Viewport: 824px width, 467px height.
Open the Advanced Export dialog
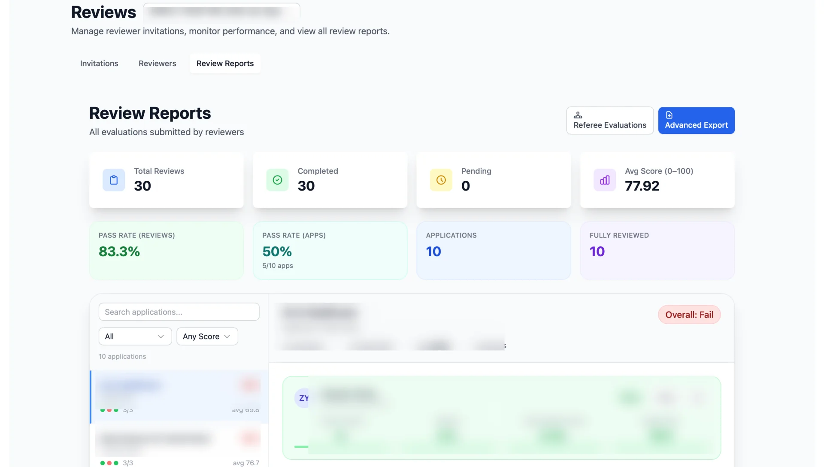point(696,121)
